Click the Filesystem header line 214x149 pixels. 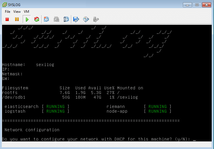click(72, 88)
